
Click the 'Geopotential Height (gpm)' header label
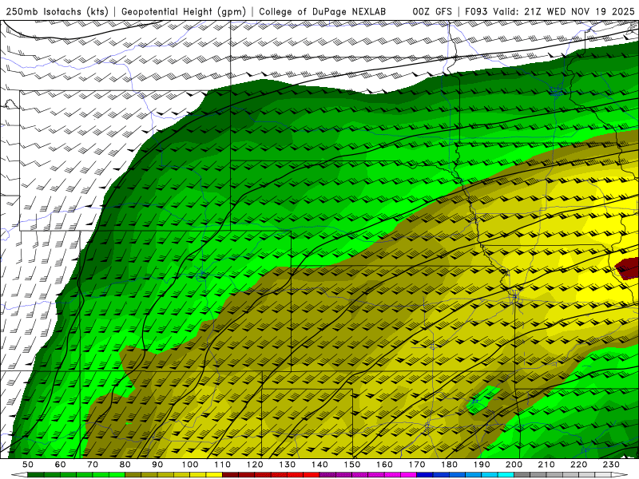tap(184, 11)
